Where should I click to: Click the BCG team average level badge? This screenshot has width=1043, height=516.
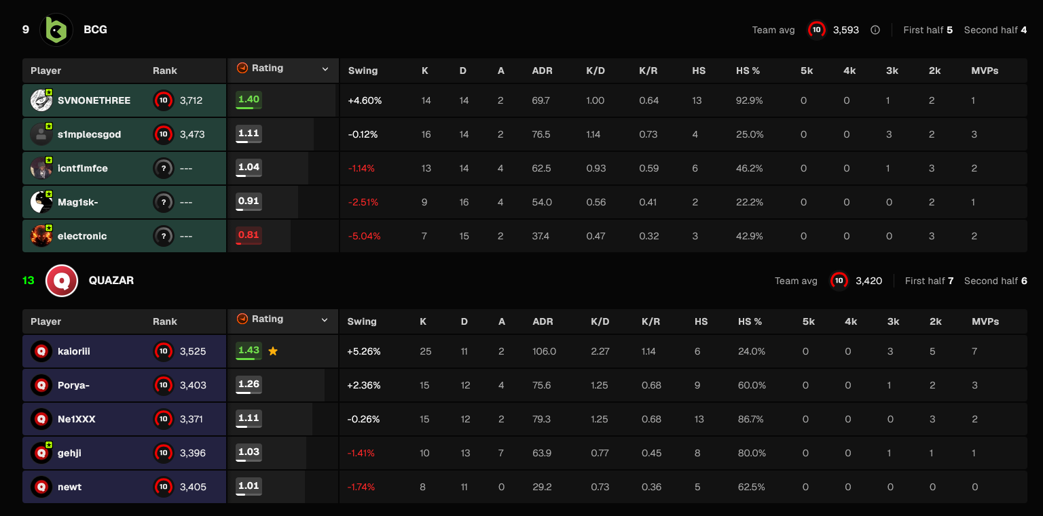coord(817,30)
